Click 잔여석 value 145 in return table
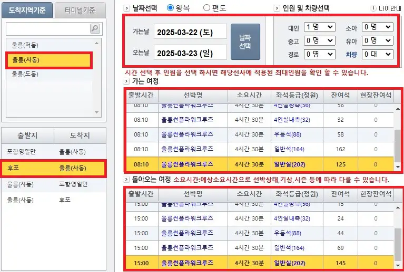The image size is (404, 272). (340, 263)
